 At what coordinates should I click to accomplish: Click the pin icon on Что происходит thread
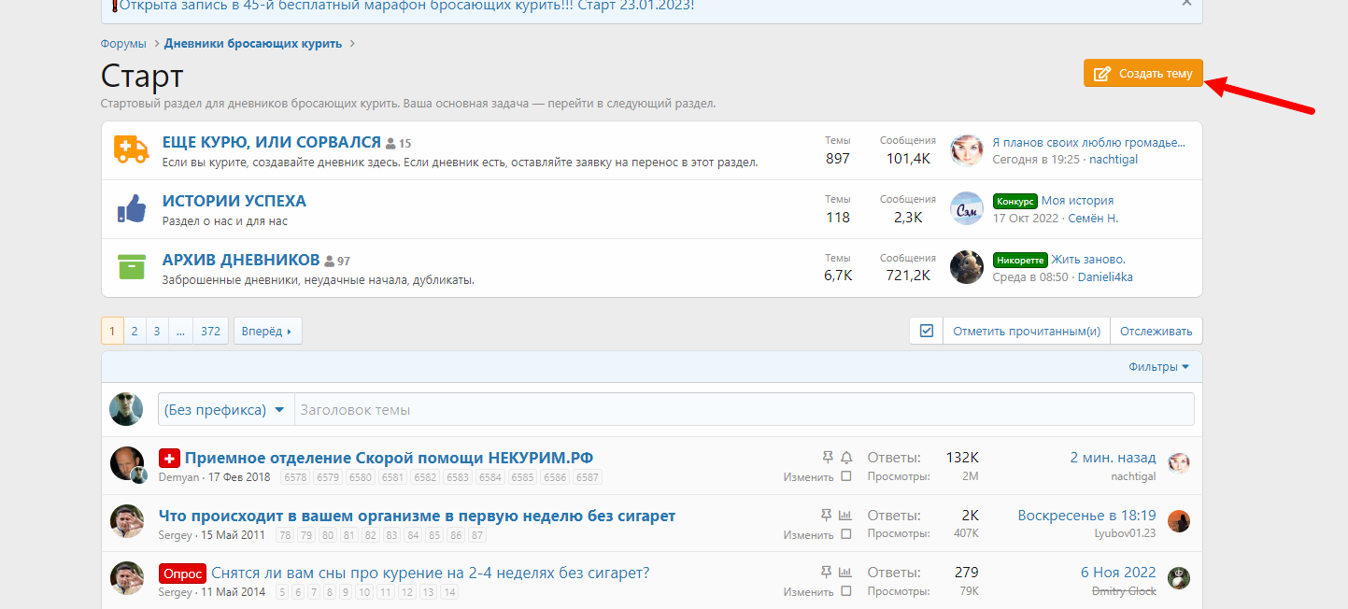(827, 516)
